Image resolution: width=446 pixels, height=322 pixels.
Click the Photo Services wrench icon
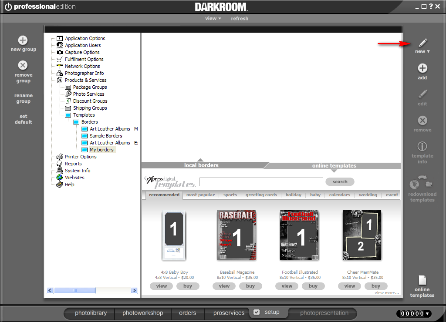click(68, 94)
